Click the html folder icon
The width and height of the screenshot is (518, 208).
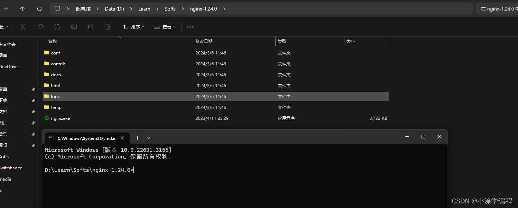[x=47, y=85]
